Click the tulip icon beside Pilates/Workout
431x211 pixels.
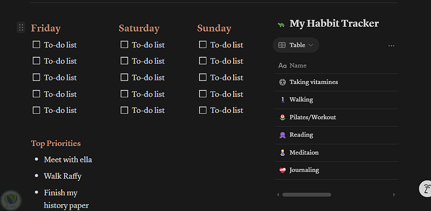pyautogui.click(x=283, y=118)
